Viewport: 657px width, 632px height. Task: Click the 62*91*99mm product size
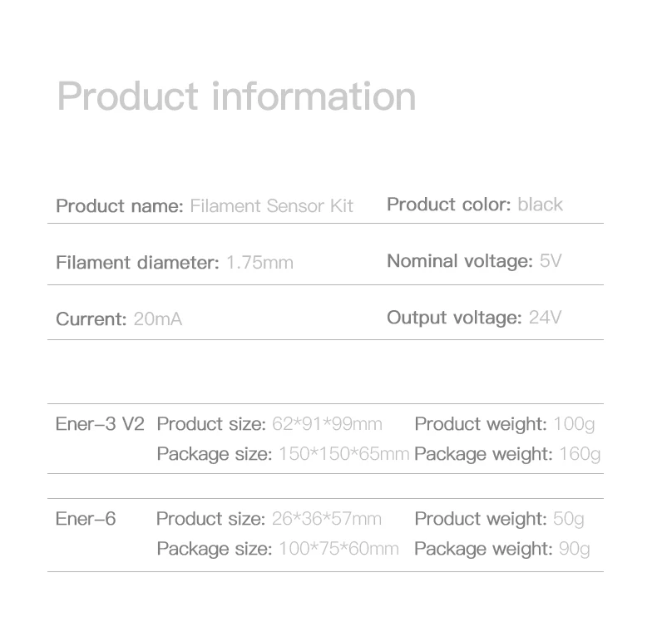tap(327, 424)
